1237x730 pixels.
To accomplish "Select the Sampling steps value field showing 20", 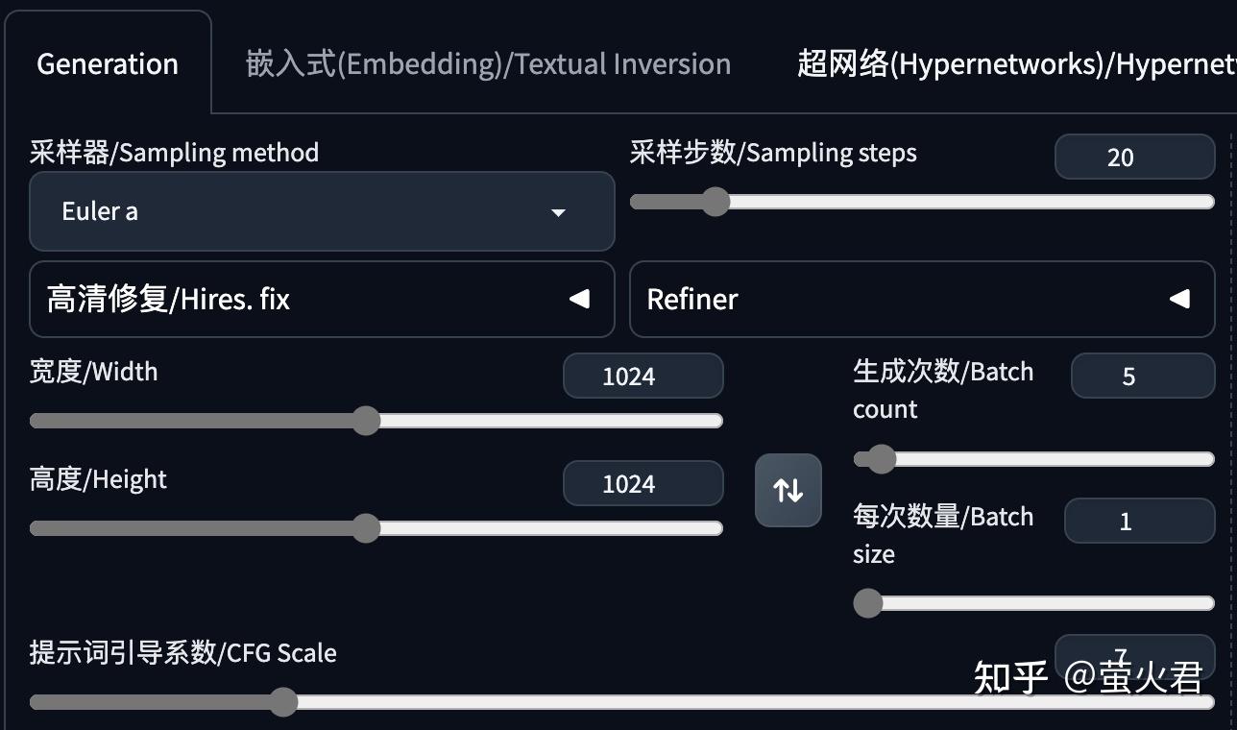I will pyautogui.click(x=1134, y=157).
